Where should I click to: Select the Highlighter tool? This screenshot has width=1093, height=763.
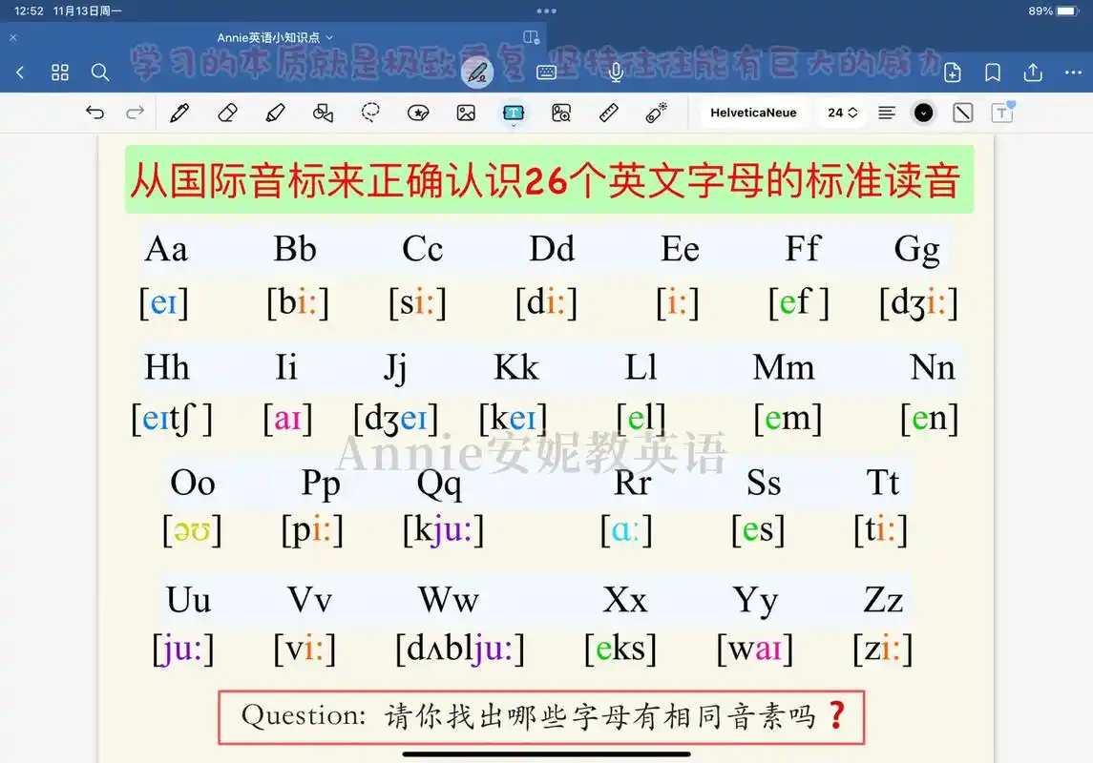pos(275,113)
